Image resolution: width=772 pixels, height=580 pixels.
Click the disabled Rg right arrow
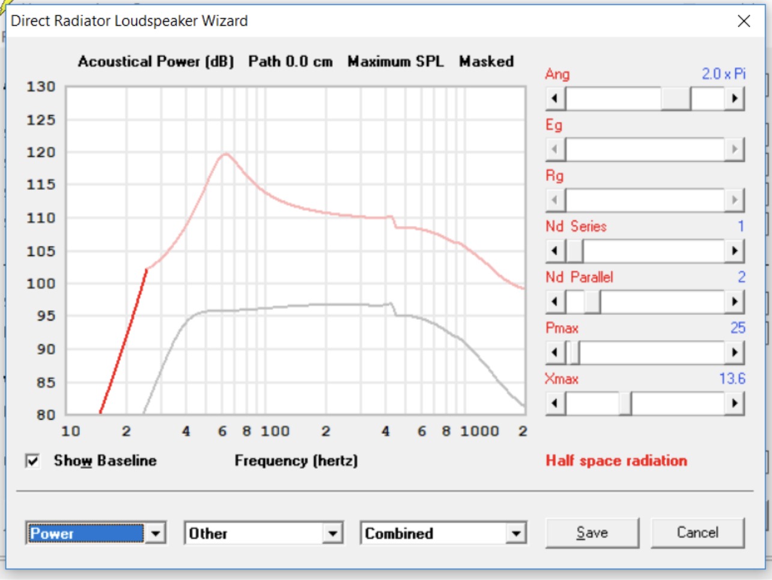(x=734, y=200)
